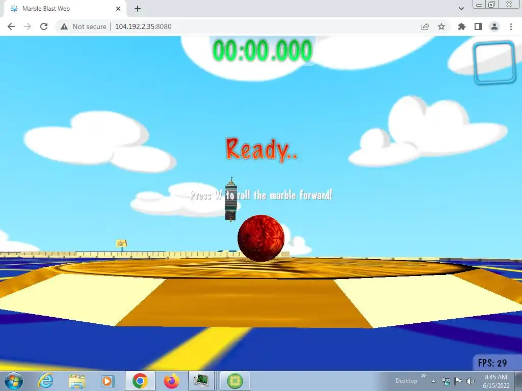This screenshot has height=391, width=522.
Task: Open the green round taskbar application
Action: click(235, 381)
